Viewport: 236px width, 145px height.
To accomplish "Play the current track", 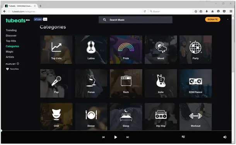I will 115,137.
